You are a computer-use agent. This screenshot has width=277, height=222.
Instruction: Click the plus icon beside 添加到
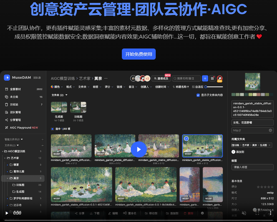[233, 152]
